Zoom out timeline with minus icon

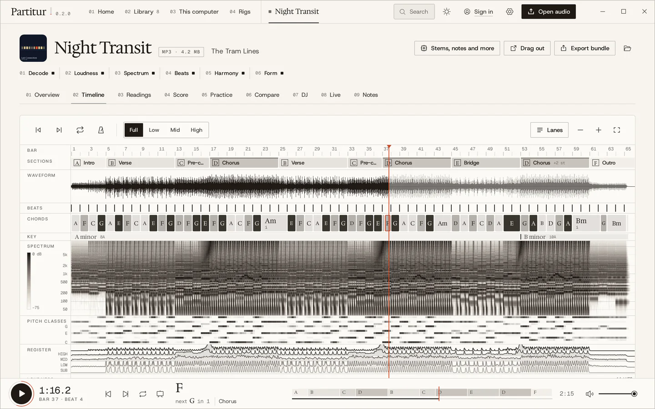click(580, 130)
